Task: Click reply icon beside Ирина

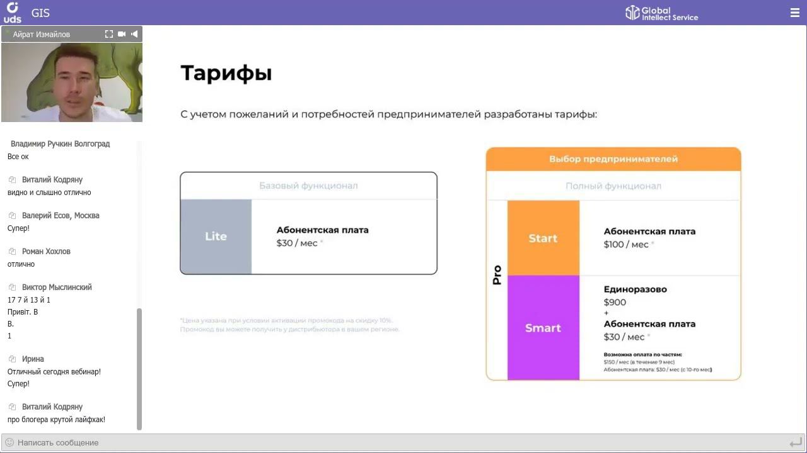Action: coord(12,359)
